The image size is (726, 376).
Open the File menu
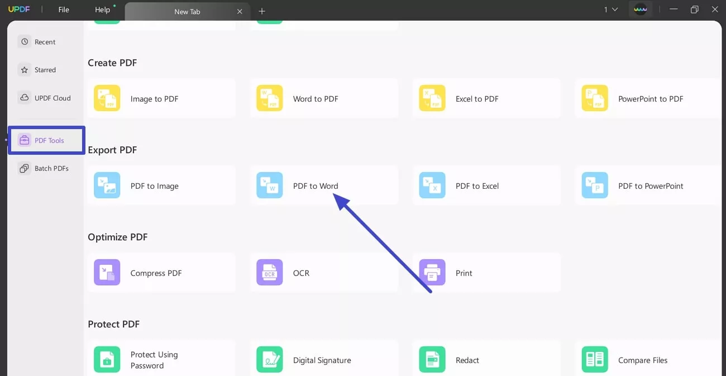(x=64, y=9)
